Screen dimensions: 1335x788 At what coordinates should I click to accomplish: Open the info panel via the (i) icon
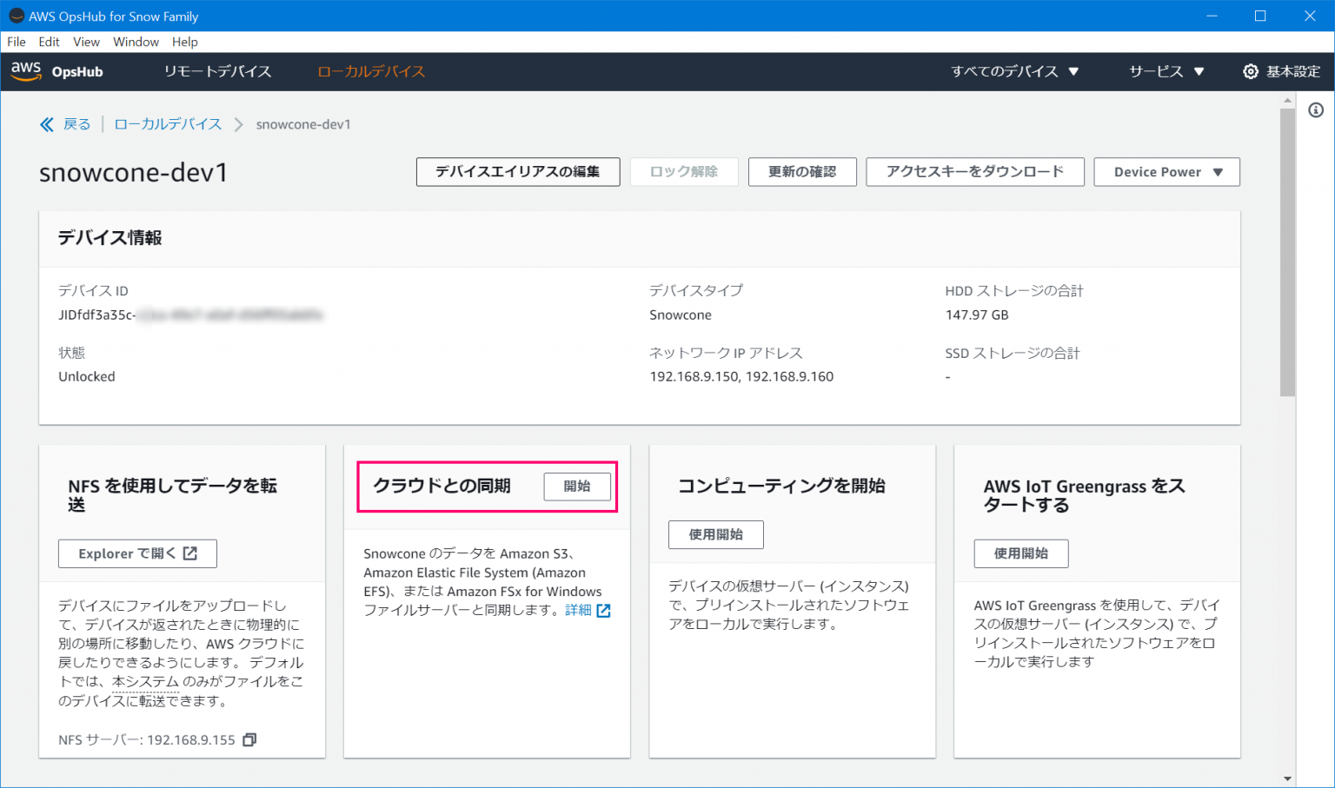click(1316, 110)
